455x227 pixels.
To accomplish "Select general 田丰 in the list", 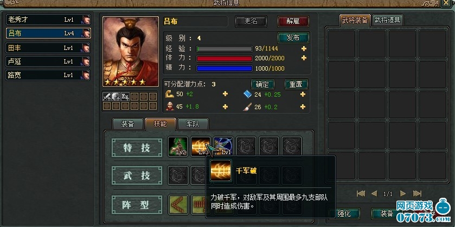I will [x=48, y=48].
